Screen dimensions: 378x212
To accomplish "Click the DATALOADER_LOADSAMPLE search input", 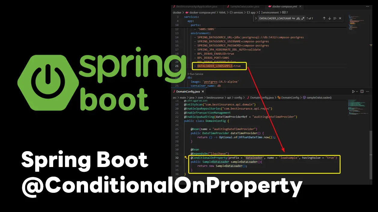I will pos(275,18).
